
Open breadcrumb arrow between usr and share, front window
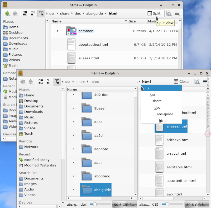pyautogui.click(x=73, y=82)
